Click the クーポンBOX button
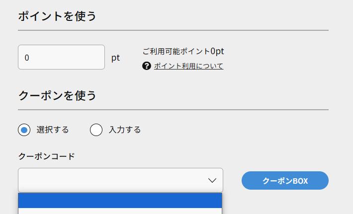This screenshot has width=353, height=214. coord(285,181)
